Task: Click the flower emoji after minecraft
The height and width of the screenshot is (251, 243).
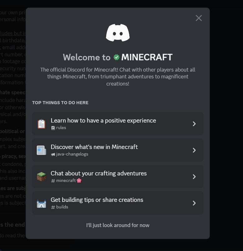Action: point(79,181)
